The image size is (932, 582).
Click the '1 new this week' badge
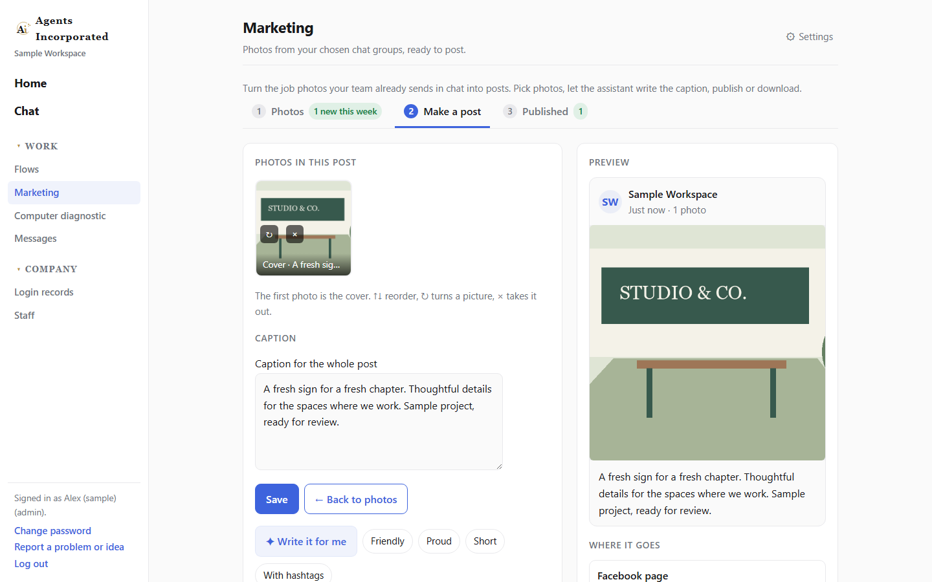(345, 111)
